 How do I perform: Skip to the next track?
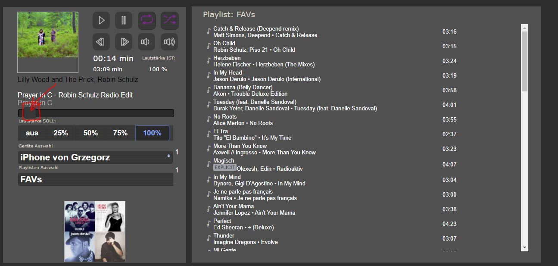tap(124, 42)
